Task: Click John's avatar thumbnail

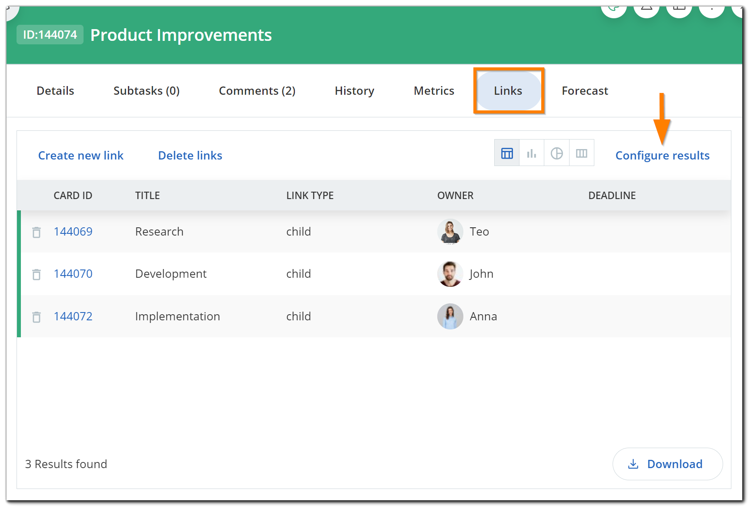Action: [450, 274]
